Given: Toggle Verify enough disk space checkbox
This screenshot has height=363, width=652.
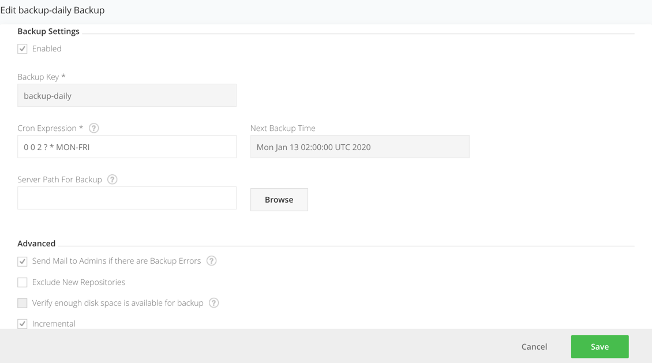Looking at the screenshot, I should pos(23,303).
